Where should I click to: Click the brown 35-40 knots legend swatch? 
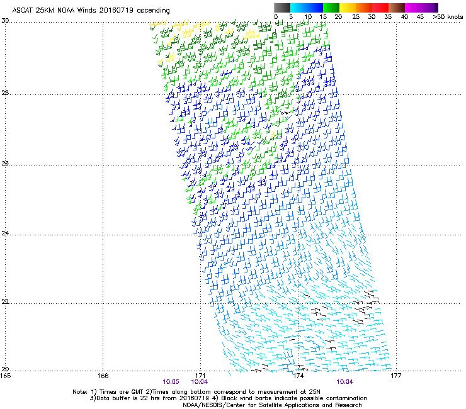point(397,8)
